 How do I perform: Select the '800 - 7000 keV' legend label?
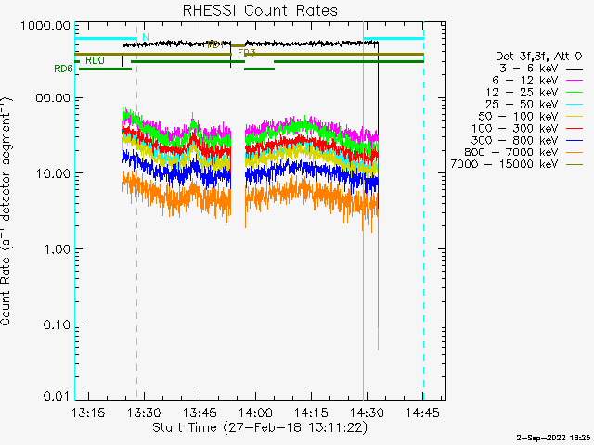[511, 152]
